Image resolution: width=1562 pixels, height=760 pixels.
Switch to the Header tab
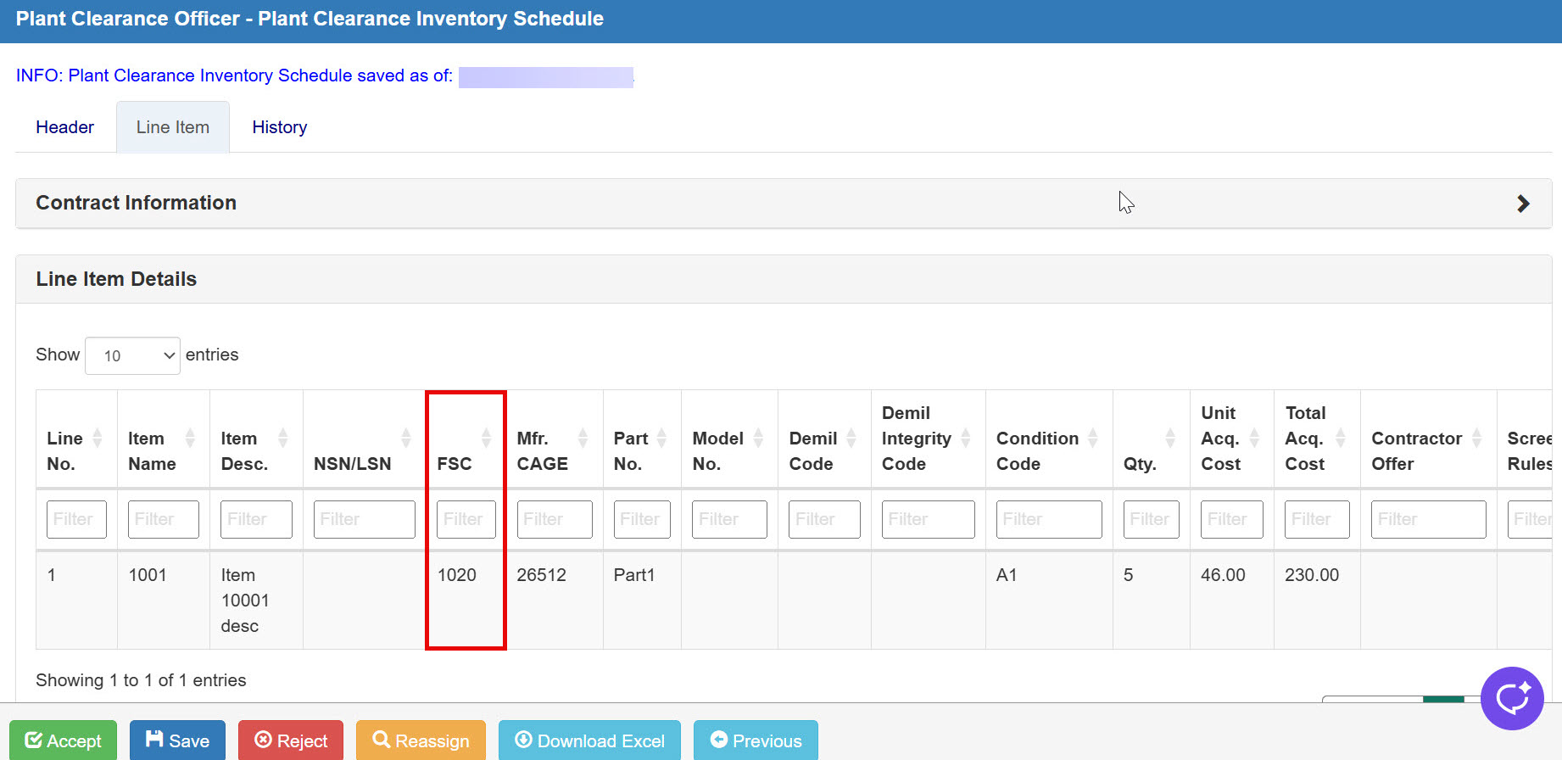coord(64,127)
